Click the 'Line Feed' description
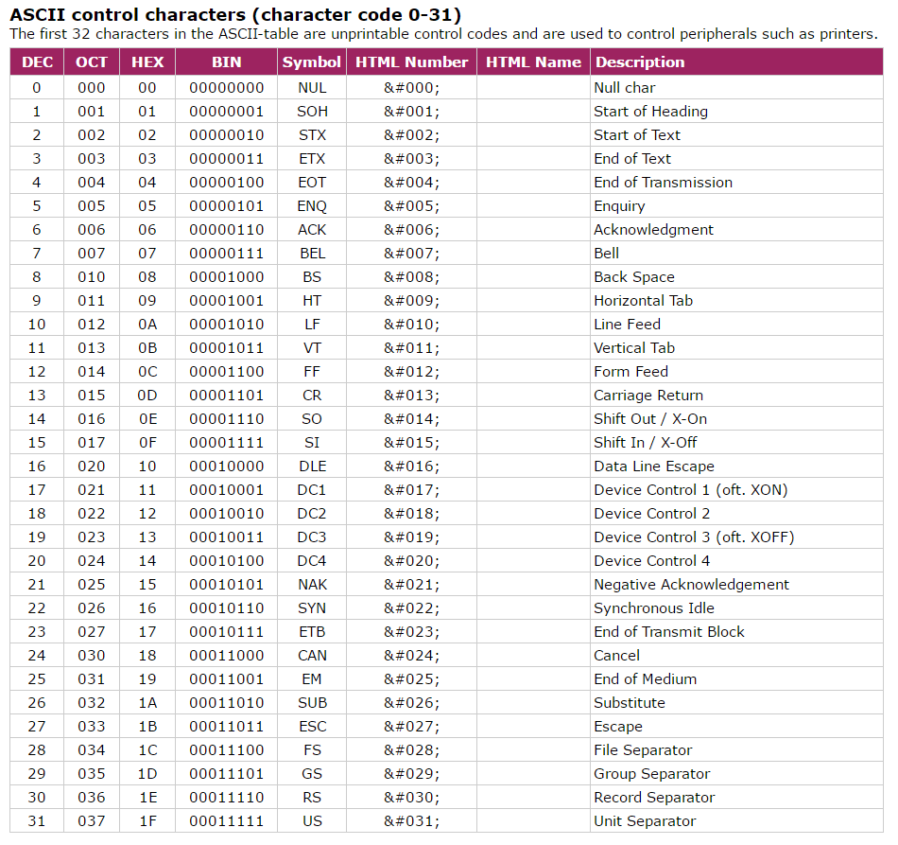898x845 pixels. [627, 325]
